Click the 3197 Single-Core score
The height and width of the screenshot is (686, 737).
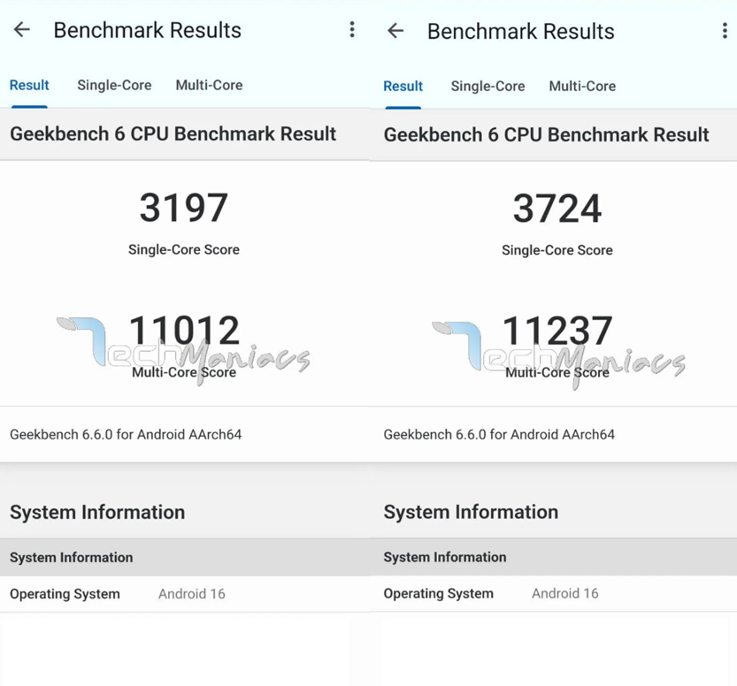(x=183, y=207)
